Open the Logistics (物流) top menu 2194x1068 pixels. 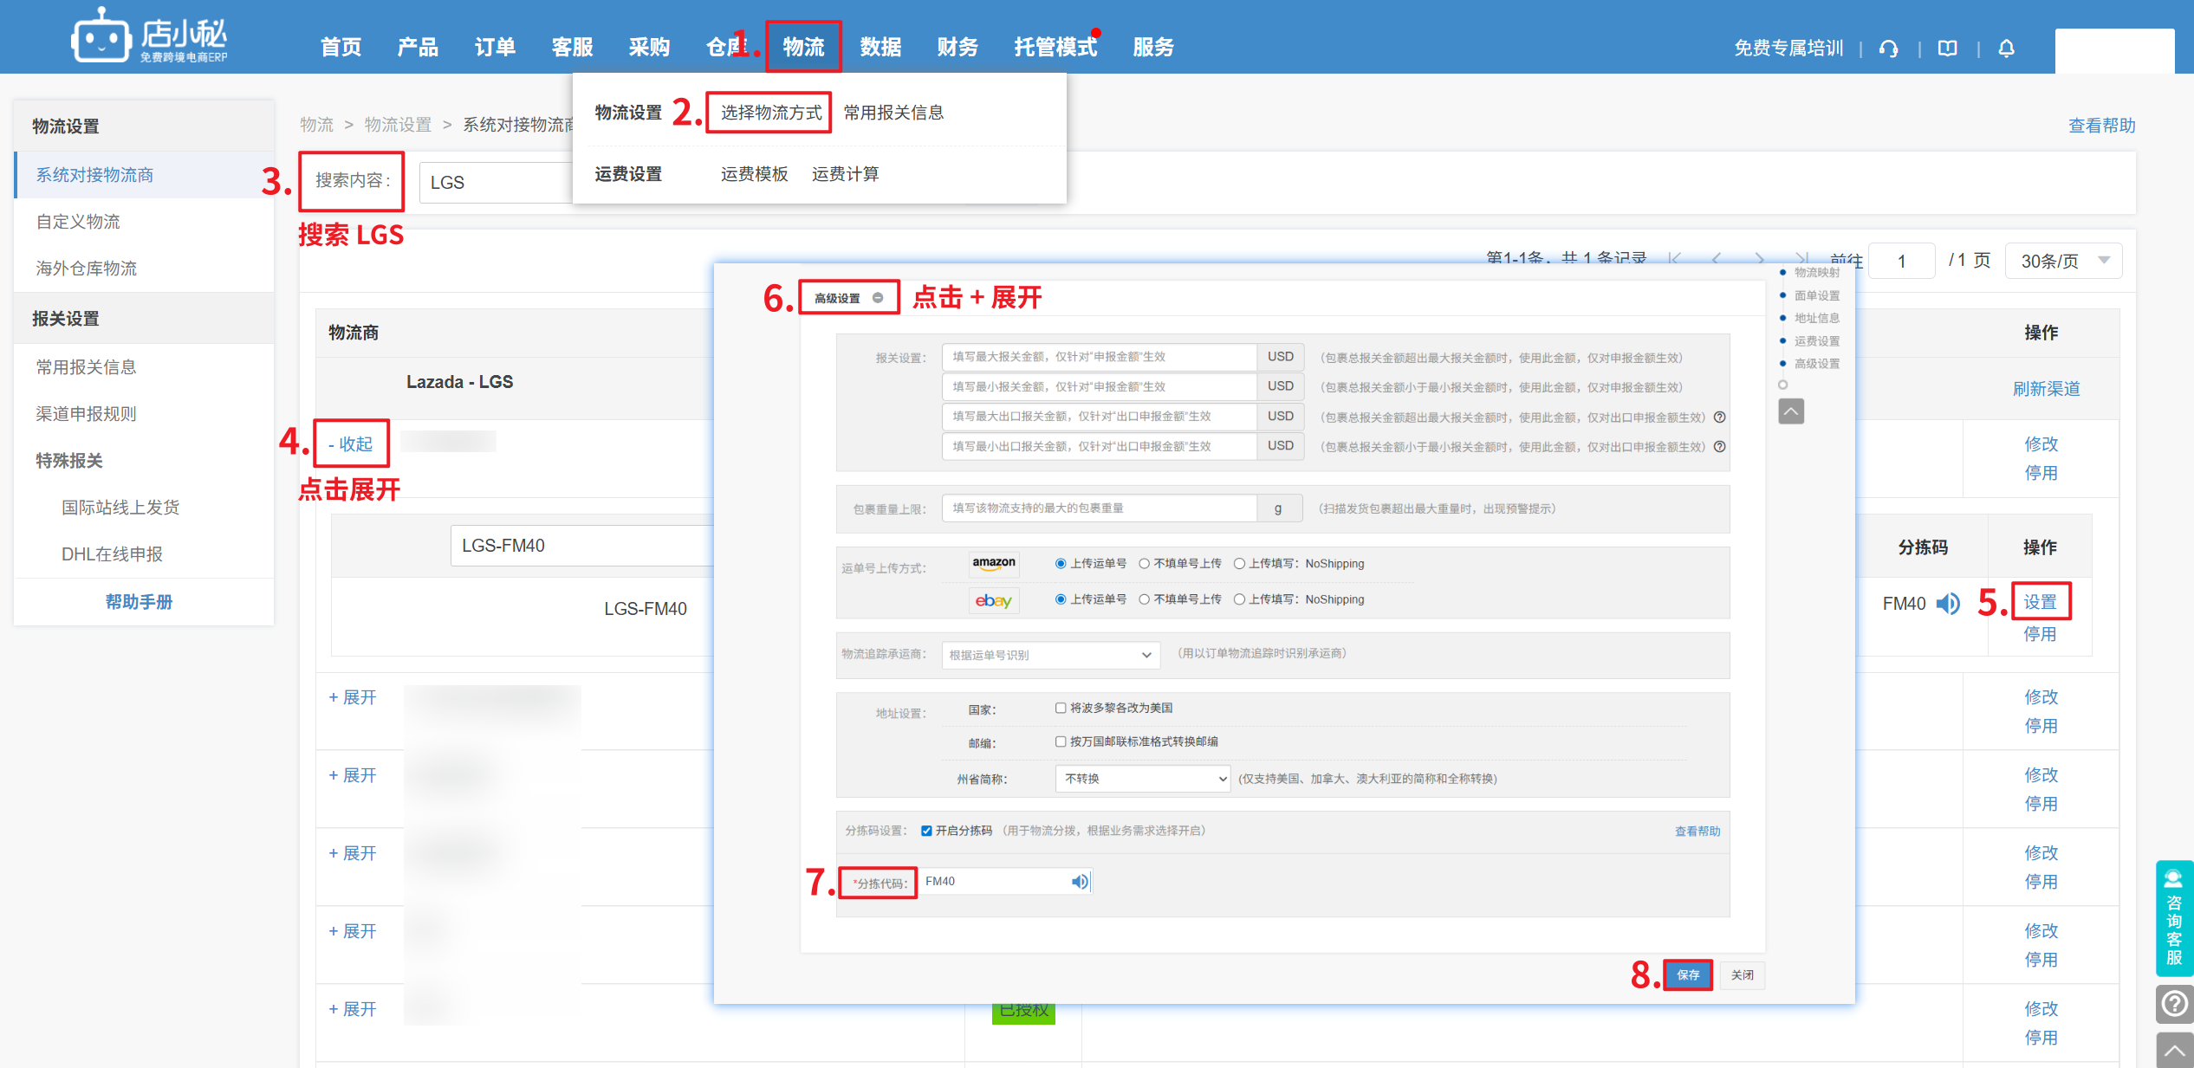803,47
